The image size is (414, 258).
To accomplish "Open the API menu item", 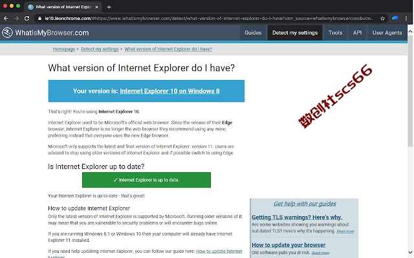I will tap(357, 33).
